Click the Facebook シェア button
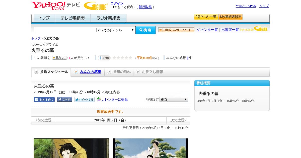The height and width of the screenshot is (158, 301). [64, 99]
